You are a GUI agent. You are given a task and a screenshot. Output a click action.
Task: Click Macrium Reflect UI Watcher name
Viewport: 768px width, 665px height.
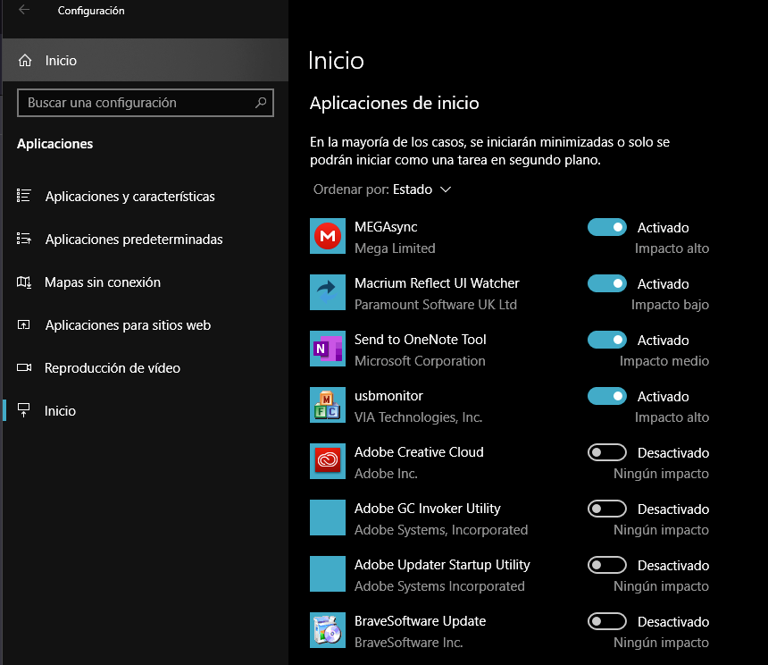pyautogui.click(x=437, y=283)
